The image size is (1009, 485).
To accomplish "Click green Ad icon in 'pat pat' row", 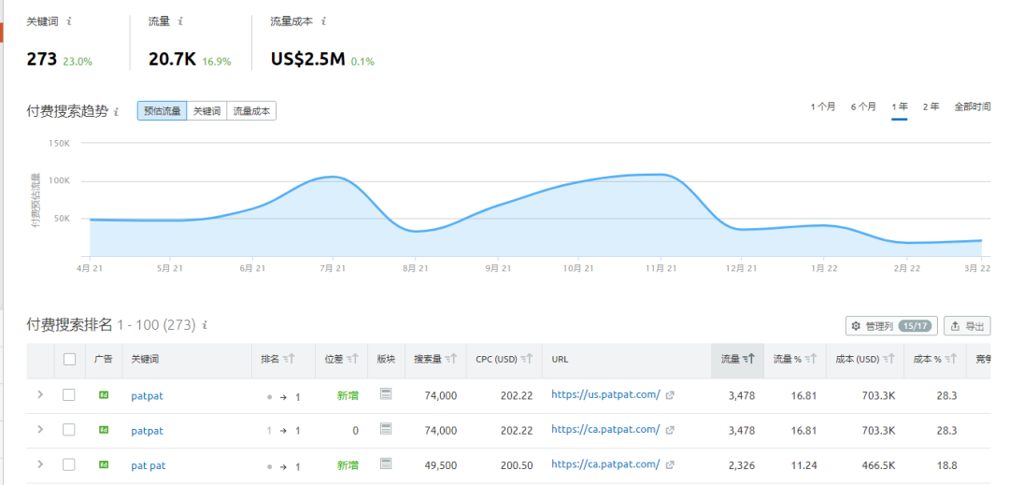I will [x=104, y=464].
